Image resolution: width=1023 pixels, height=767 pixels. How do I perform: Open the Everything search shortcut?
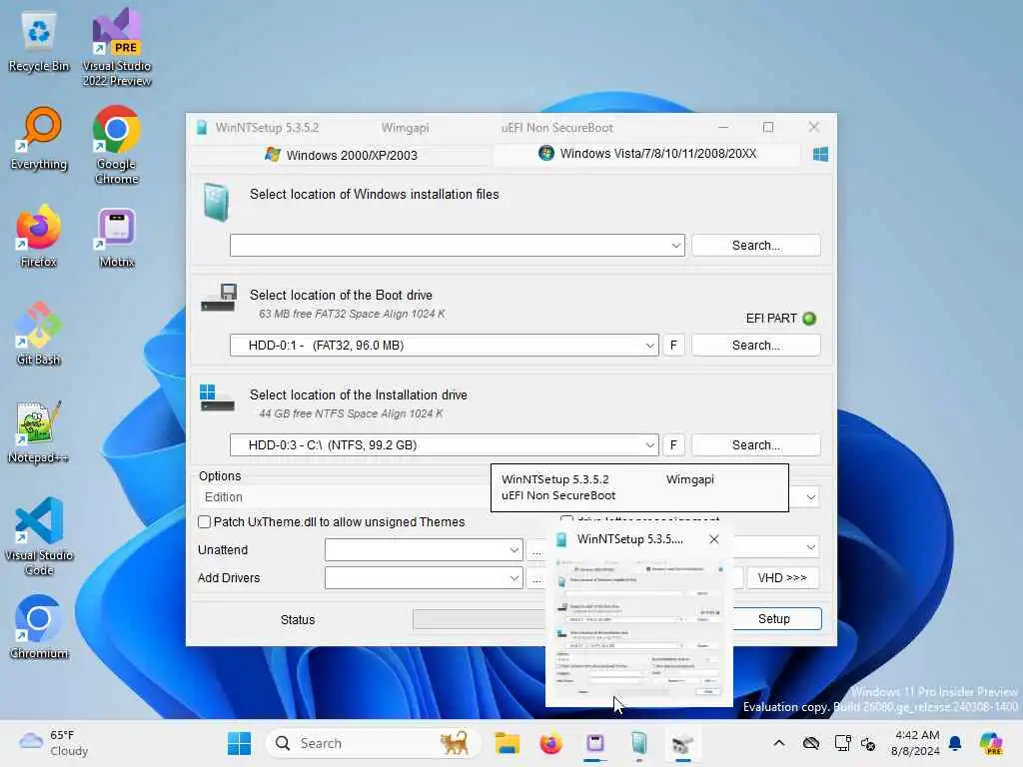[x=39, y=139]
